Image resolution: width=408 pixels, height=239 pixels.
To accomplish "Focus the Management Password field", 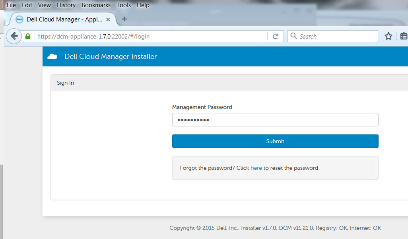I will (275, 120).
